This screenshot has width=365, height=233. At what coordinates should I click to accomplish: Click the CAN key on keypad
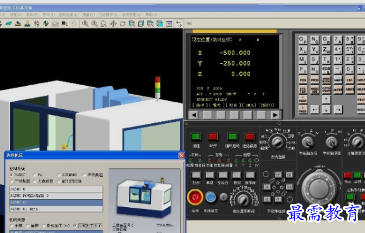(x=349, y=80)
